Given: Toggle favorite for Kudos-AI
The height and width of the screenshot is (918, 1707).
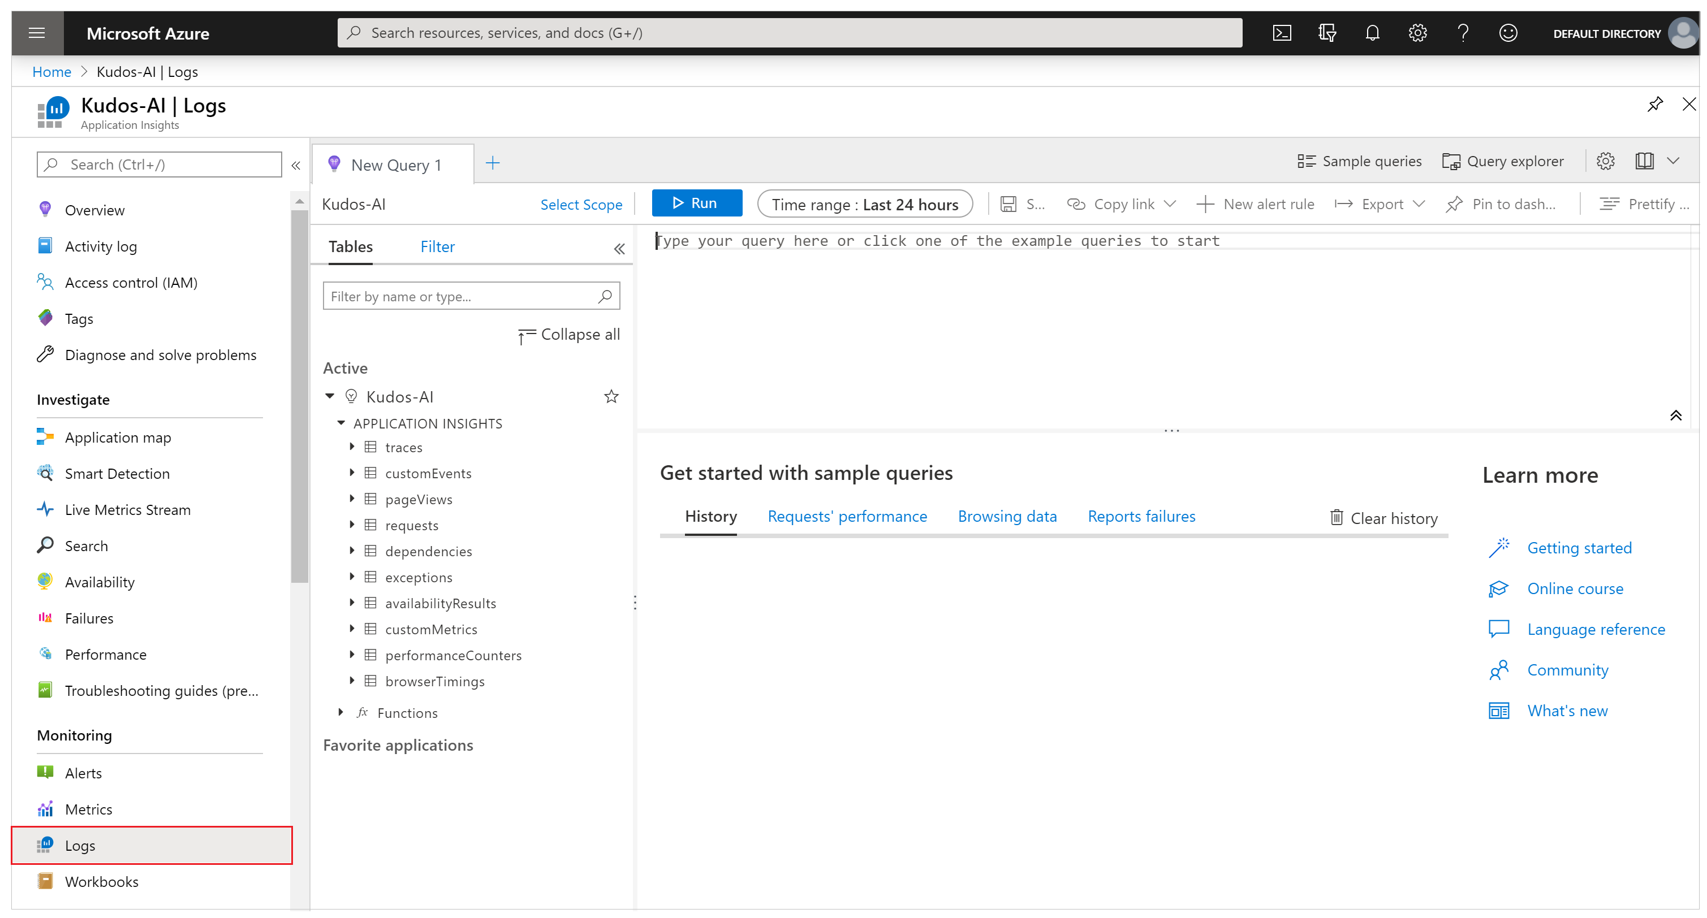Looking at the screenshot, I should click(x=611, y=397).
